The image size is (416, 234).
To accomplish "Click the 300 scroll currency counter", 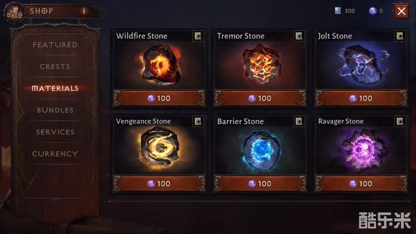I will [345, 11].
